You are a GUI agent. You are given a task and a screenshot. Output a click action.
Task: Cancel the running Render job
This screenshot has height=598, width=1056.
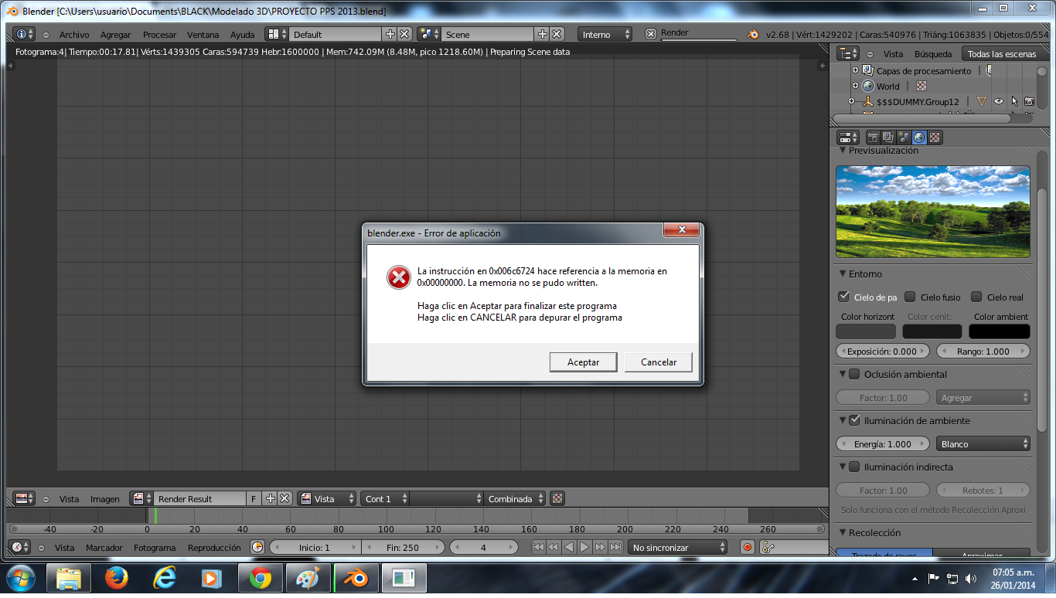[651, 34]
